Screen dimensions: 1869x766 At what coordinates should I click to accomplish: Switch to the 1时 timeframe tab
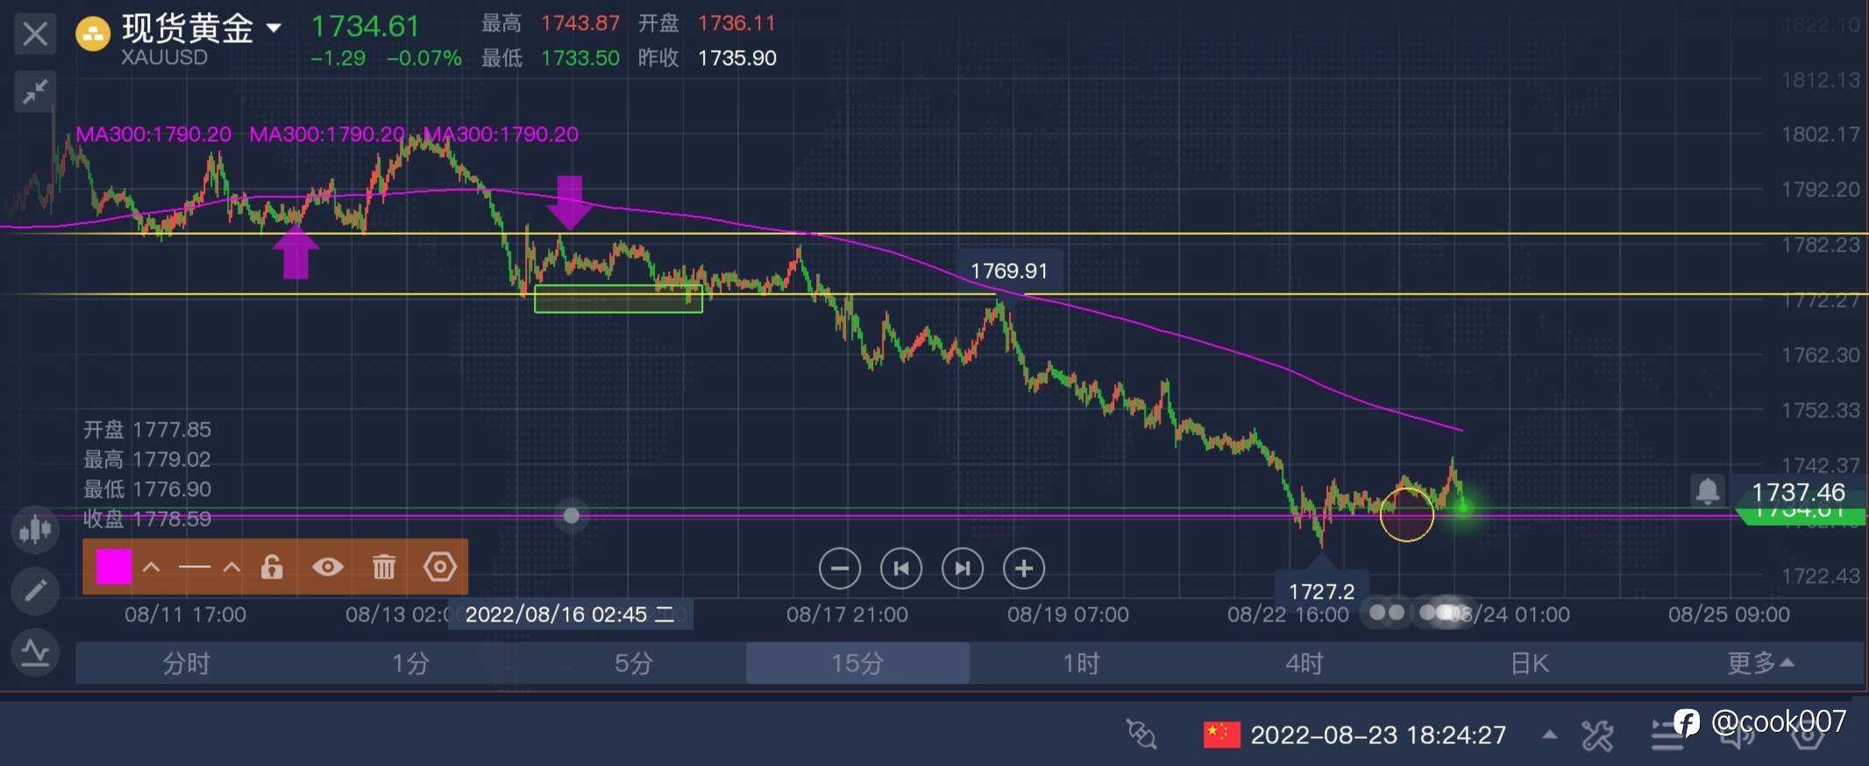[x=1081, y=663]
